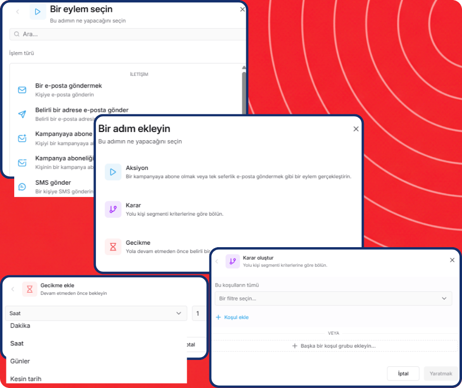
Task: Select Belirli bir adrese e-posta gönder
Action: (x=82, y=110)
